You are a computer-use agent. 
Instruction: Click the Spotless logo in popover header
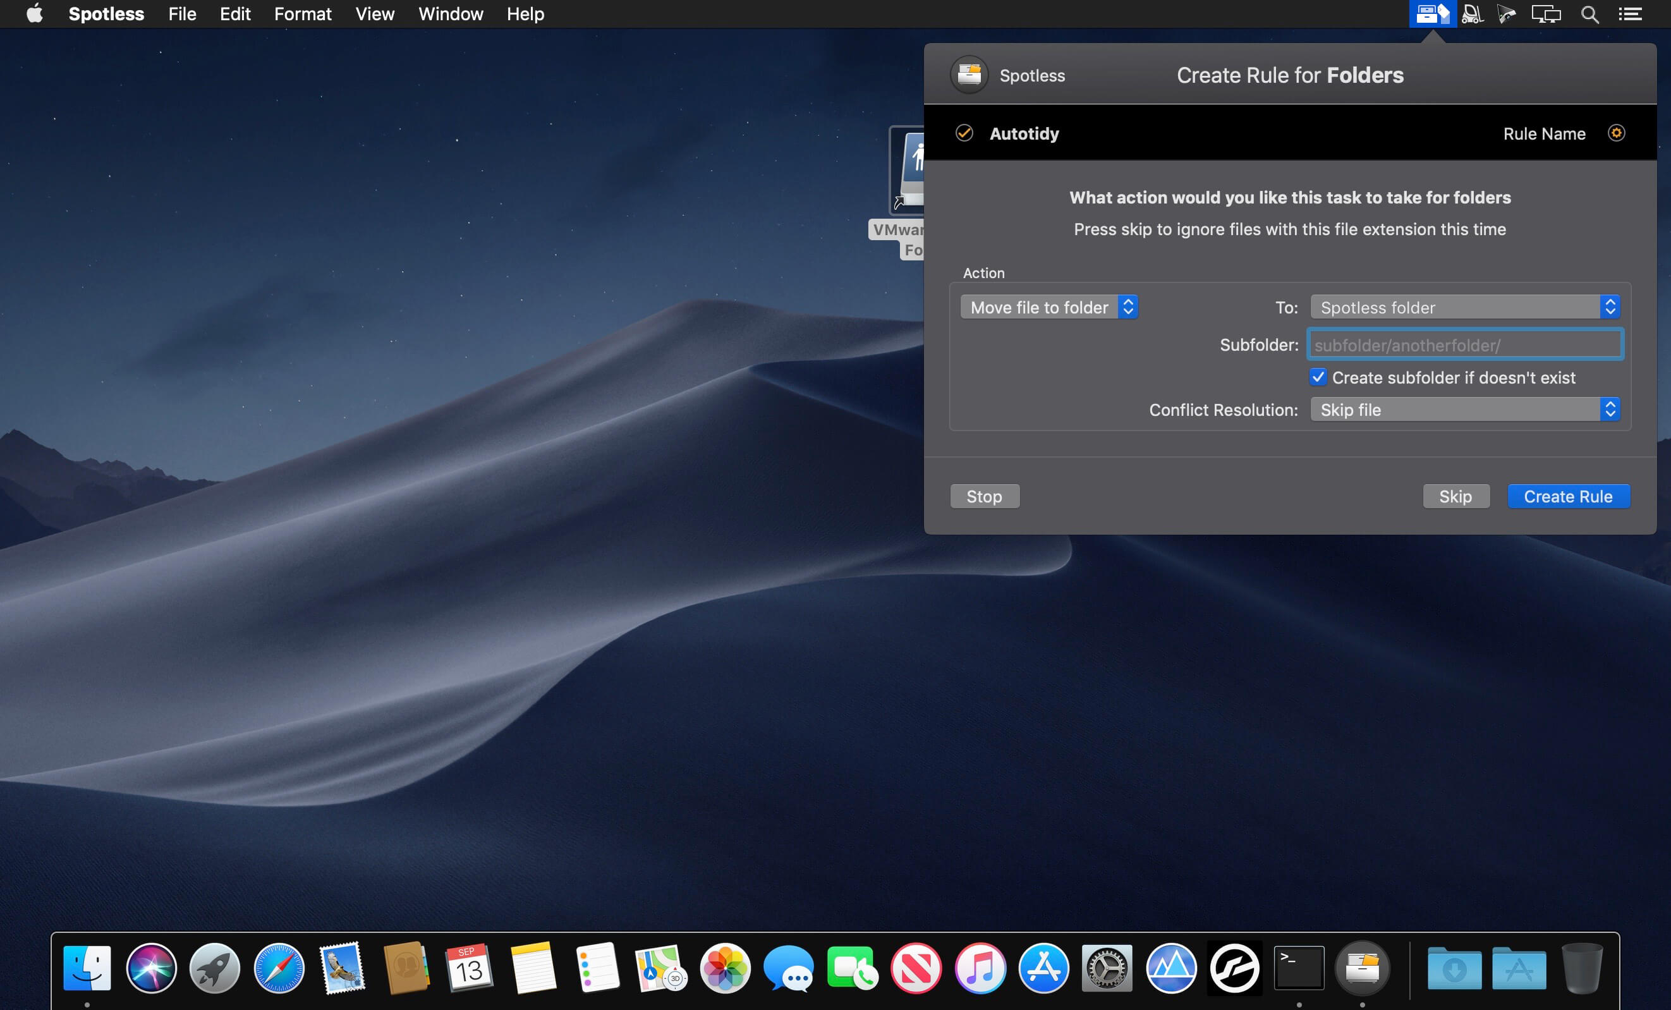click(969, 75)
